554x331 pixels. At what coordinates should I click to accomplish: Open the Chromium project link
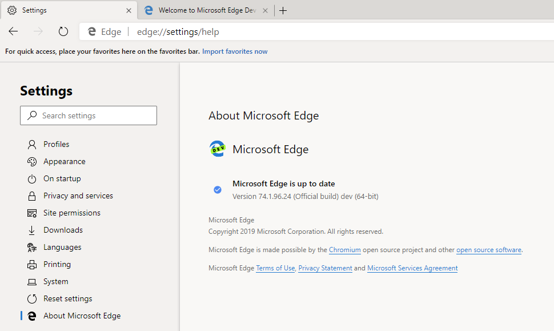point(345,250)
